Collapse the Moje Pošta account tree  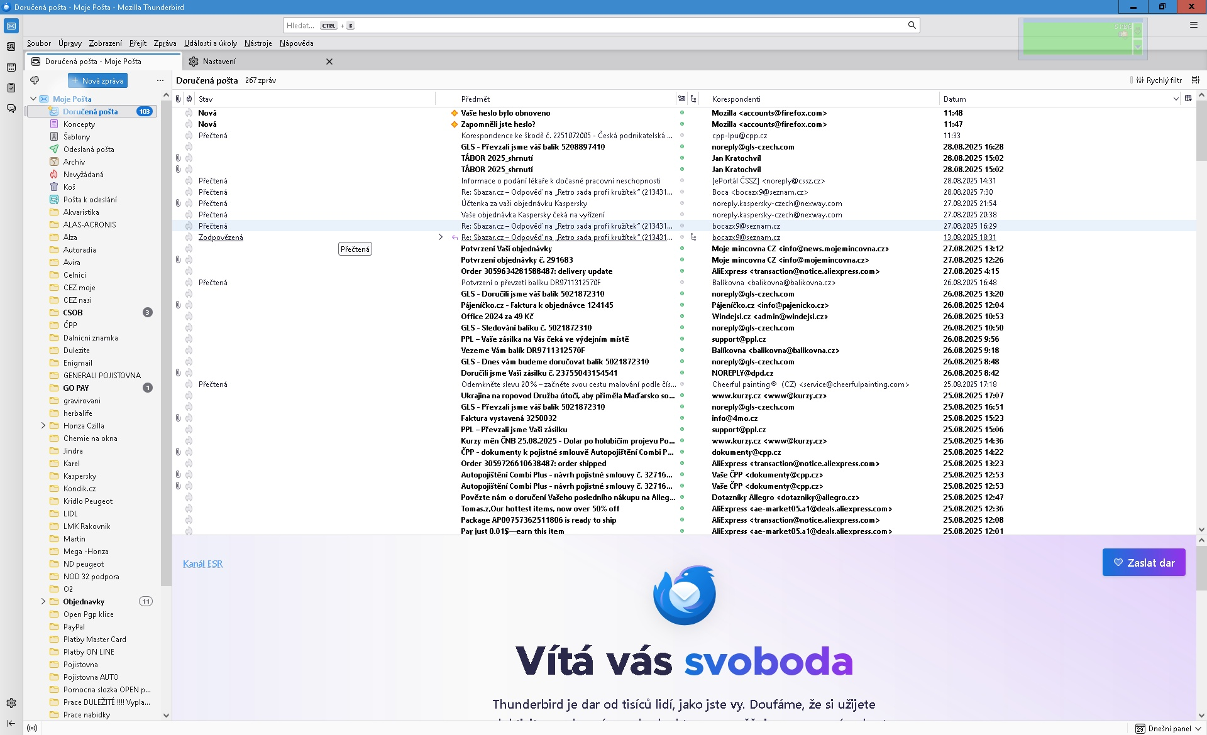33,99
